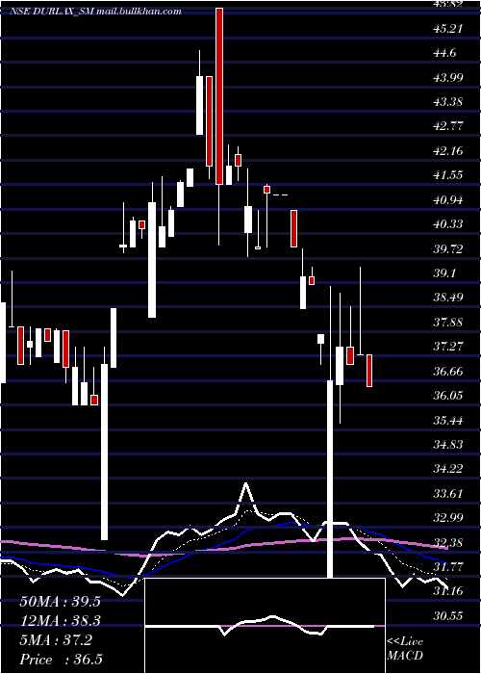Click the Price : 36.5 readout

tap(61, 660)
